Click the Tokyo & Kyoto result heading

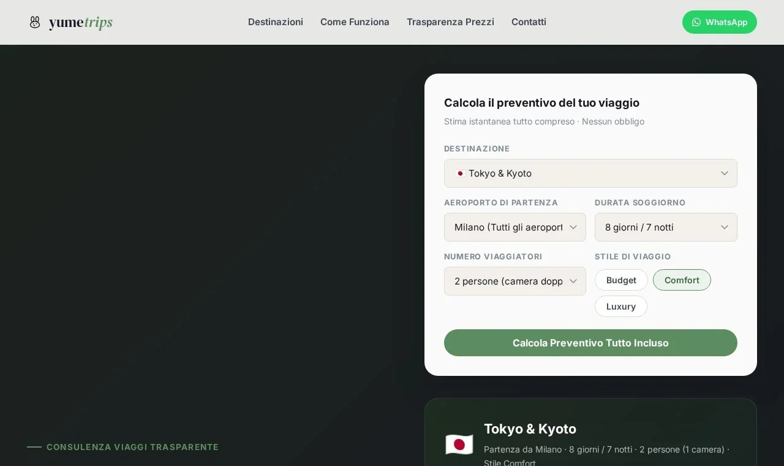(530, 429)
